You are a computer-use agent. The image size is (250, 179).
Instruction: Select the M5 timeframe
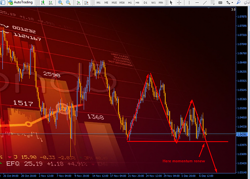coord(106,2)
